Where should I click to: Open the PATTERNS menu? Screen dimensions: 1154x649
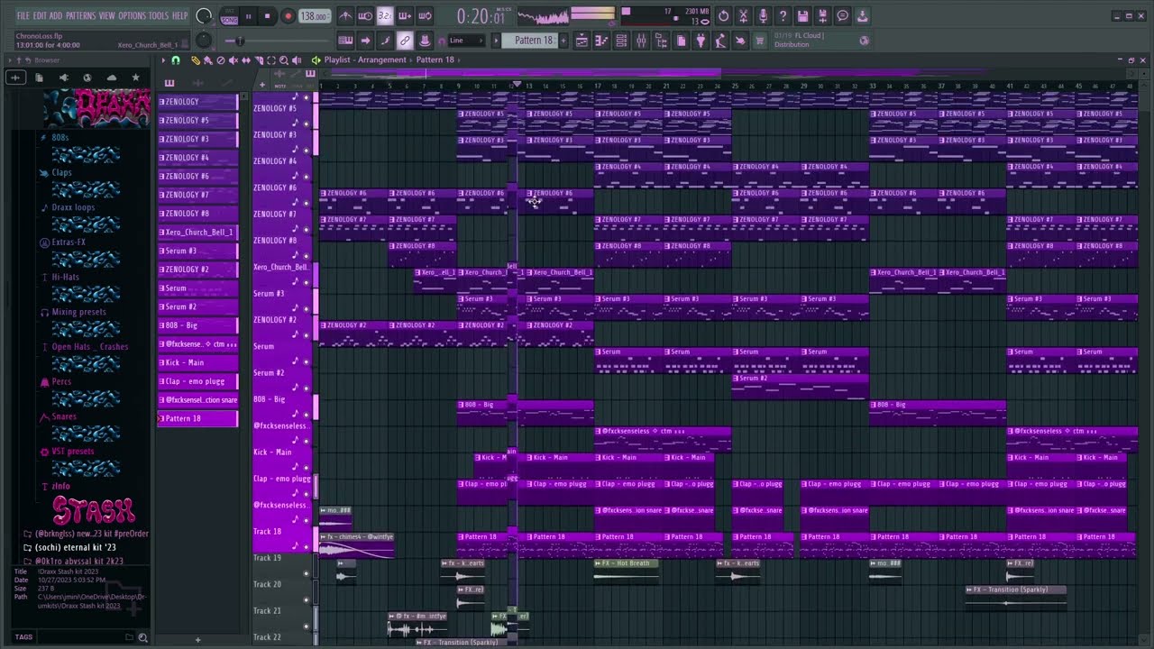coord(80,16)
